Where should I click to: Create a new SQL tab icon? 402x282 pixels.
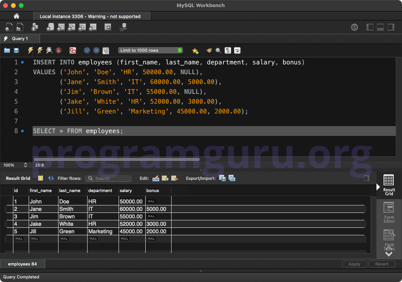[x=9, y=27]
